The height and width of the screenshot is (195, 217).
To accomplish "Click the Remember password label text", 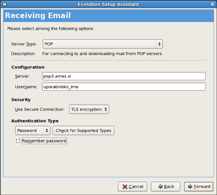I will pos(44,141).
